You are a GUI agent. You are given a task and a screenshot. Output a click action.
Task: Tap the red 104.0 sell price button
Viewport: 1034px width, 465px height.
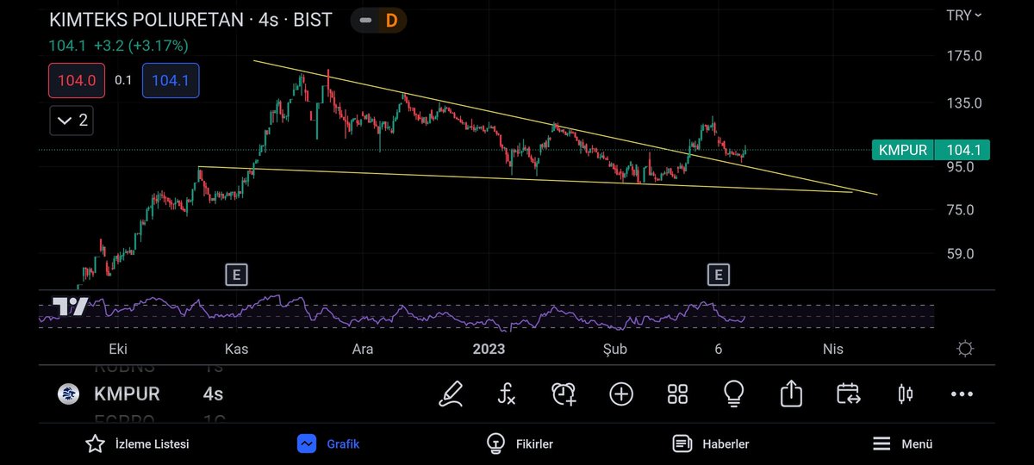pyautogui.click(x=77, y=80)
